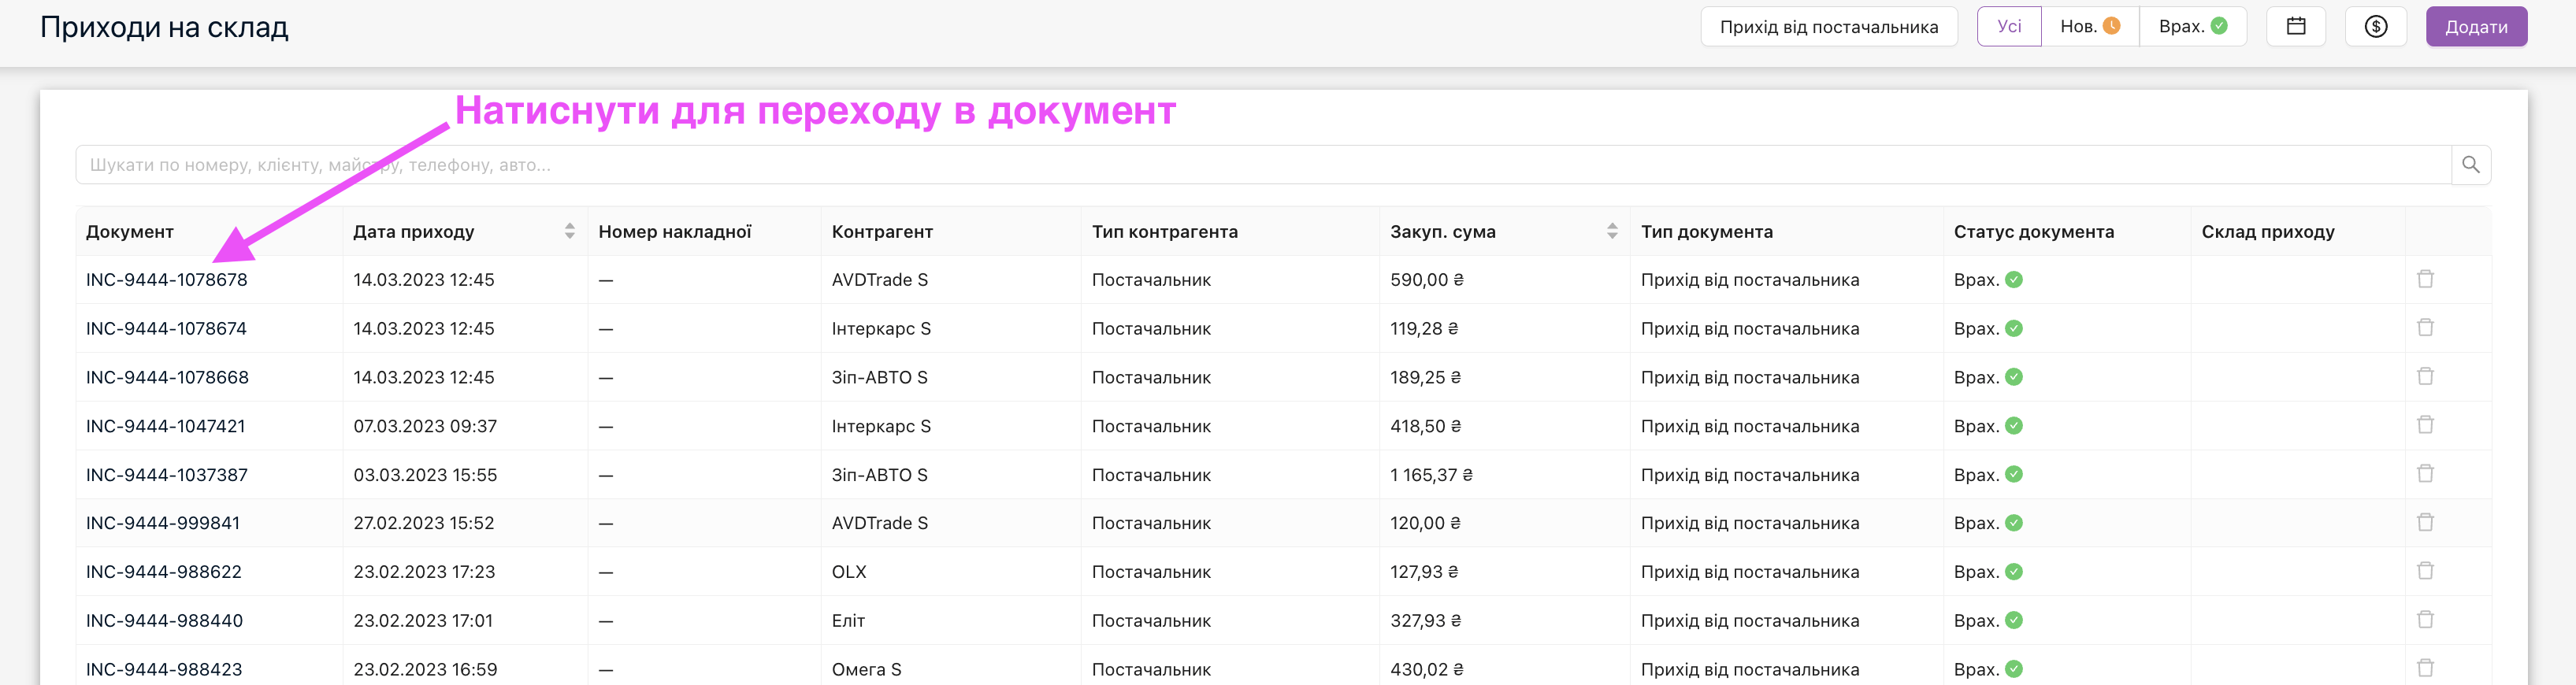Open document INC-9444-1037387
The image size is (2576, 685).
pyautogui.click(x=167, y=475)
